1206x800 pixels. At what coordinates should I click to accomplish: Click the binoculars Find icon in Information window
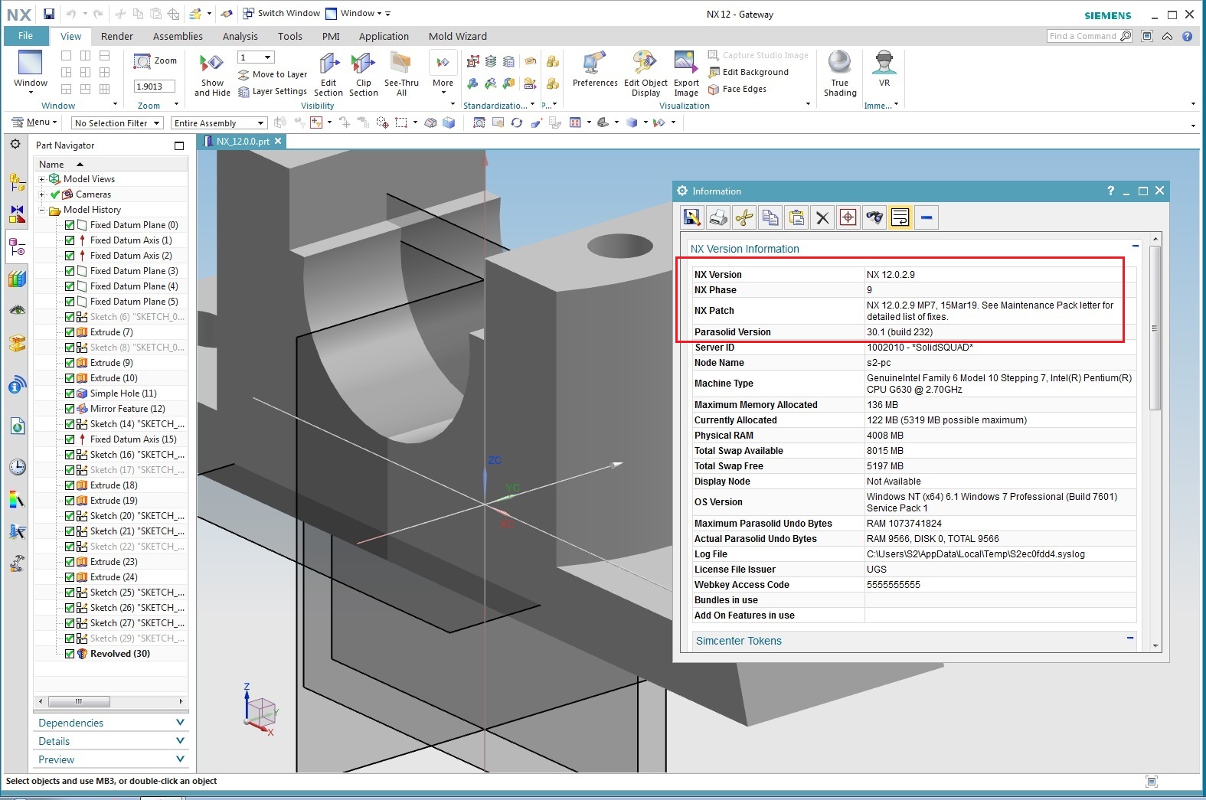click(x=874, y=217)
